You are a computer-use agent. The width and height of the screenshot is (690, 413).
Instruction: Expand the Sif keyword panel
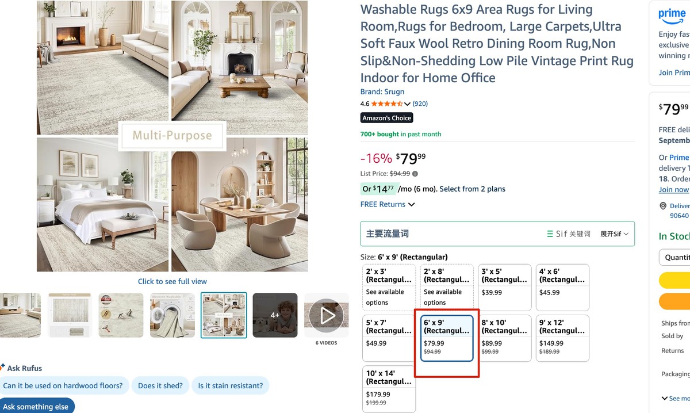[x=614, y=234]
